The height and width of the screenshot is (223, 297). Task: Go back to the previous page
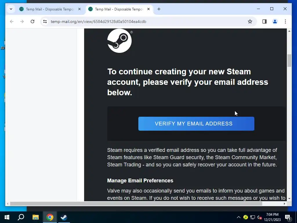click(12, 21)
